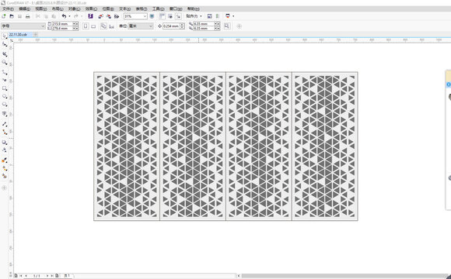The height and width of the screenshot is (279, 451).
Task: Click the nudge distance input field
Action: pos(171,26)
